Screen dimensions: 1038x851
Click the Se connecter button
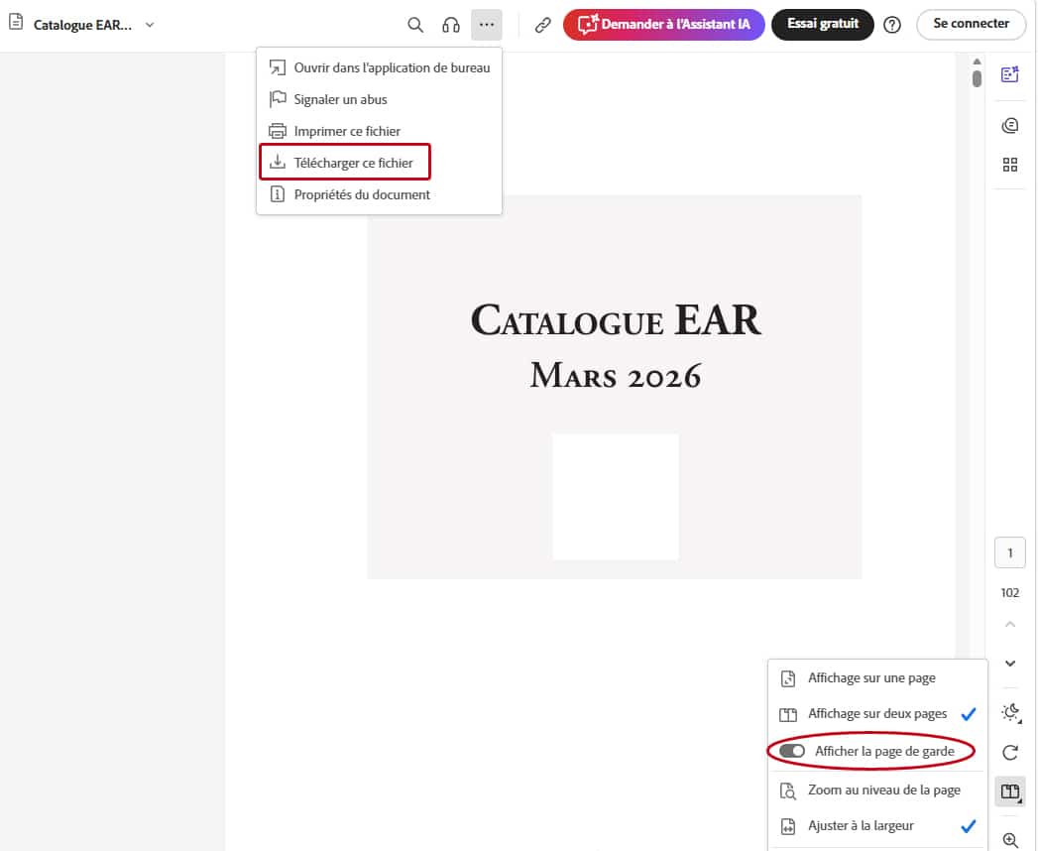tap(971, 24)
